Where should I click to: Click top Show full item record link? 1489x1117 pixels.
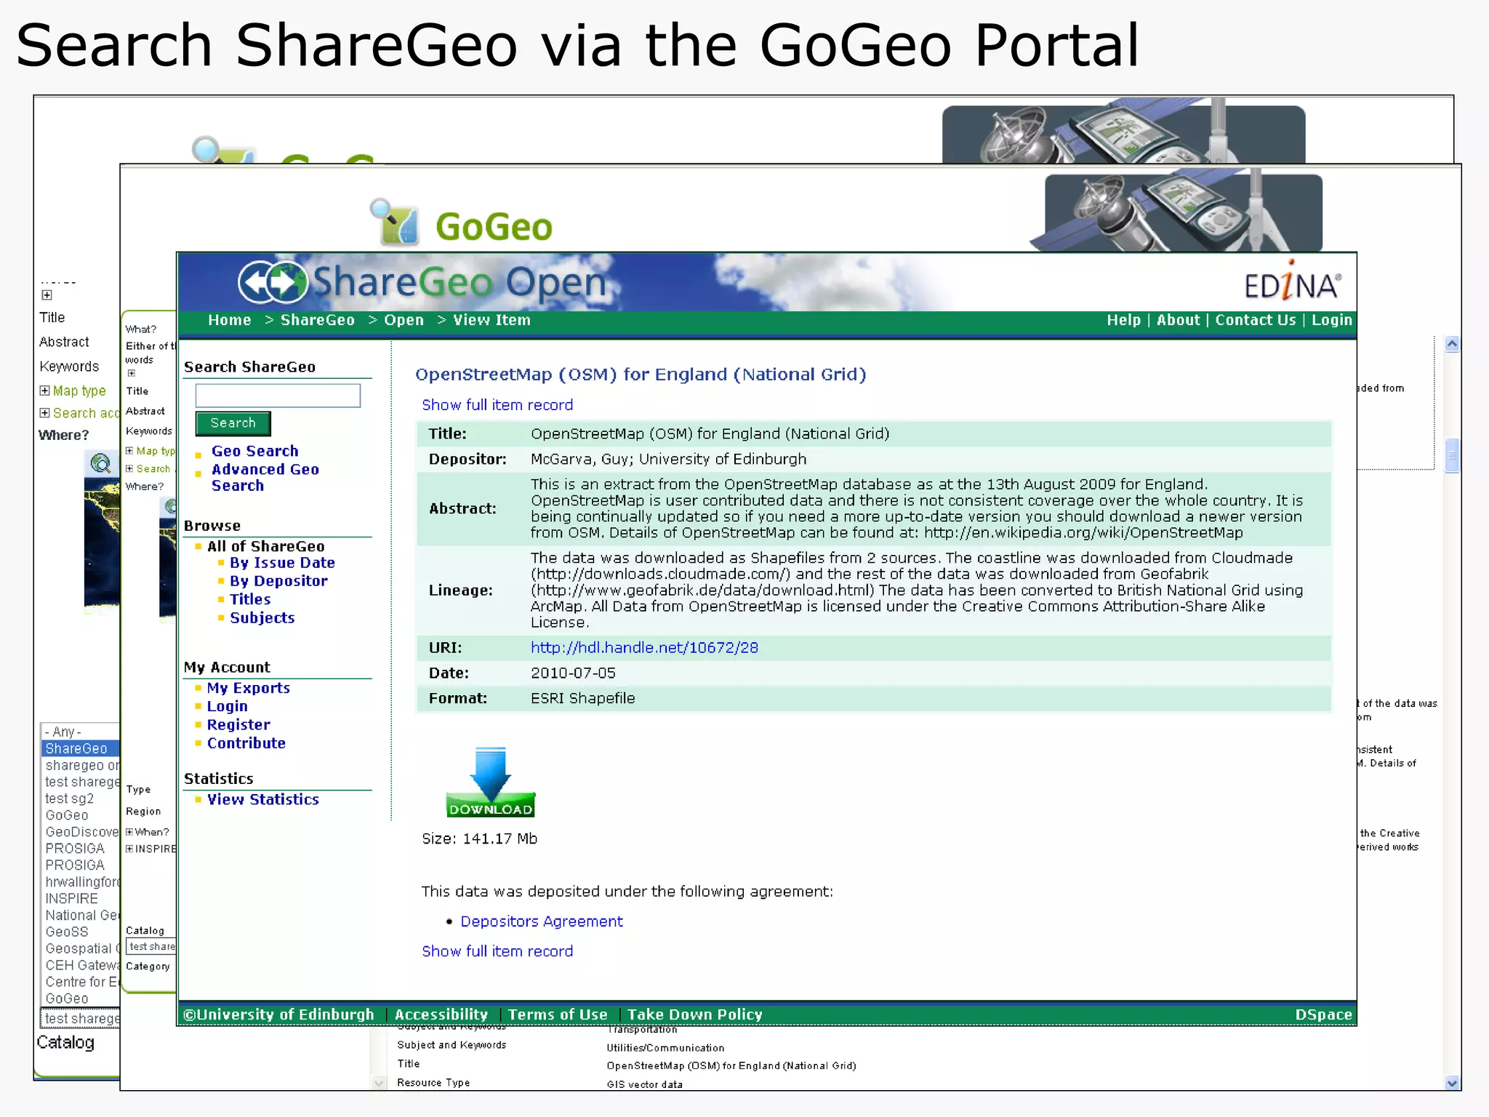click(x=497, y=405)
